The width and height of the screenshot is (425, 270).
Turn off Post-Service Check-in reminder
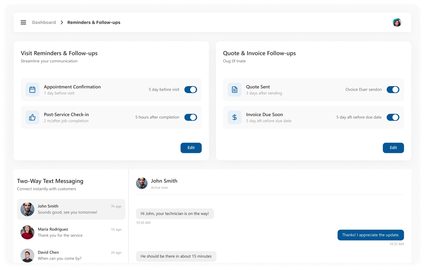coord(191,117)
